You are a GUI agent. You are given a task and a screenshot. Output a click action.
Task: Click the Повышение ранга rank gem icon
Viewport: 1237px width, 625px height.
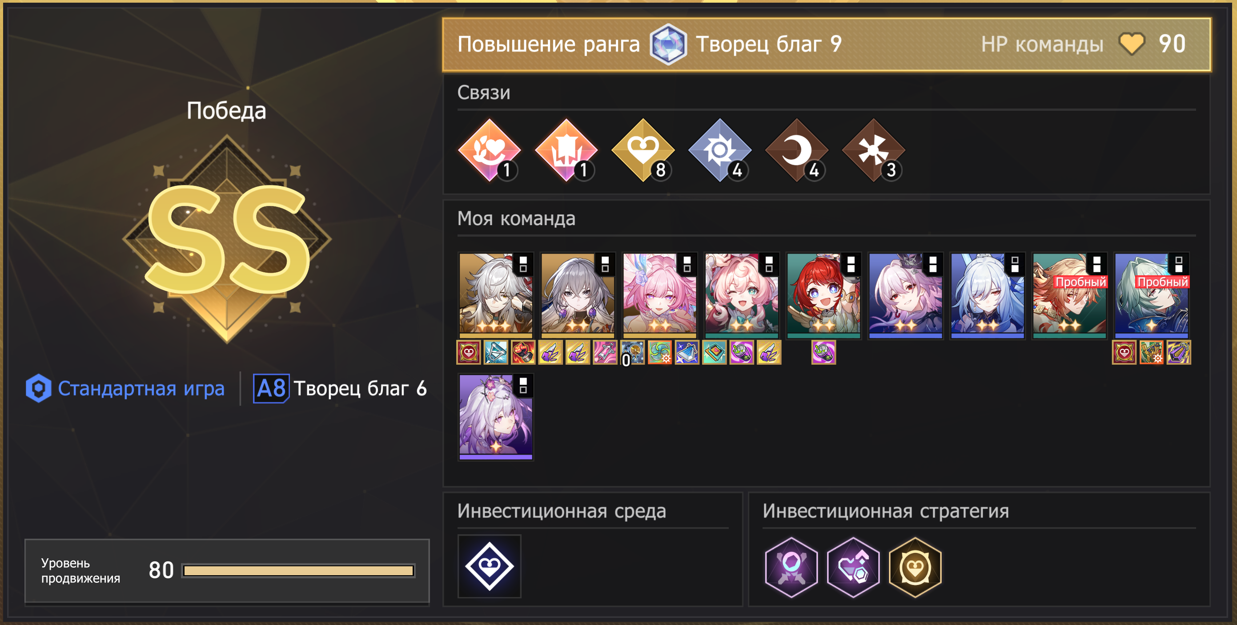(x=668, y=44)
